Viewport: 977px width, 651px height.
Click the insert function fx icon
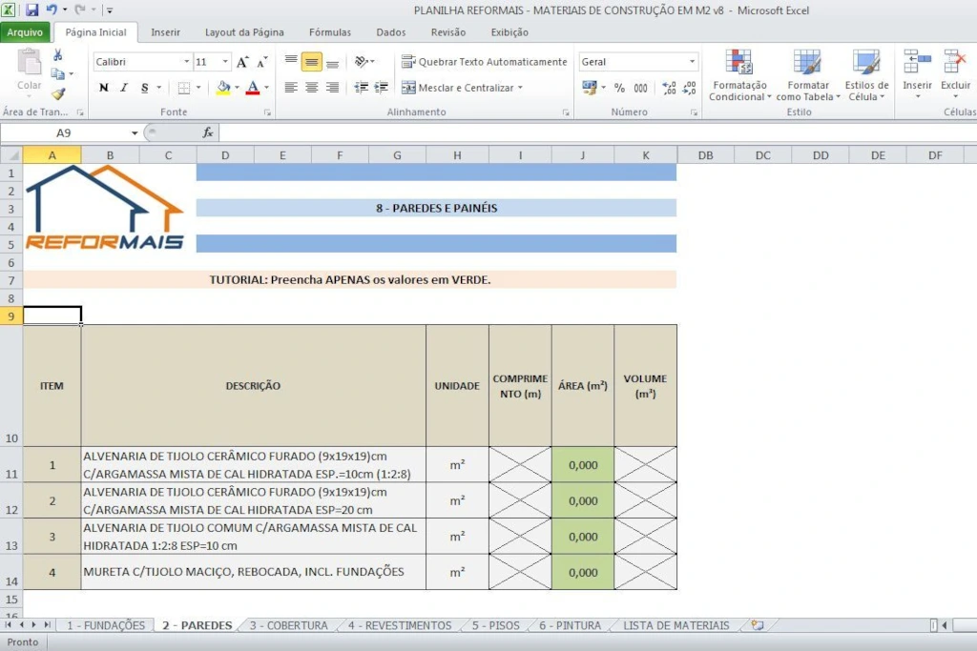coord(208,132)
